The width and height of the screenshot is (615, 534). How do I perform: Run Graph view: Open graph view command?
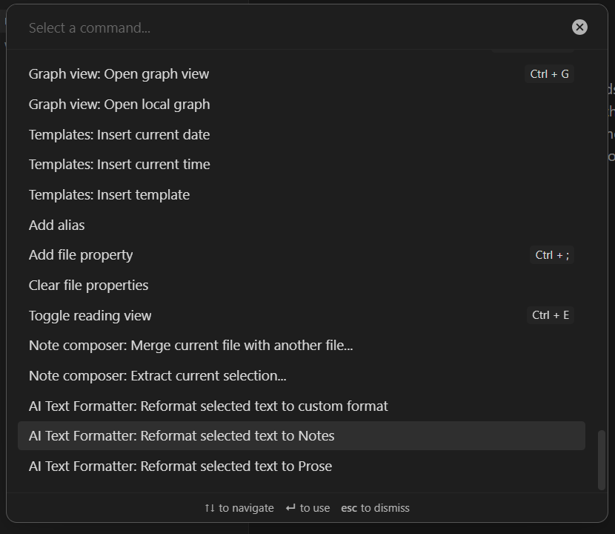point(302,74)
